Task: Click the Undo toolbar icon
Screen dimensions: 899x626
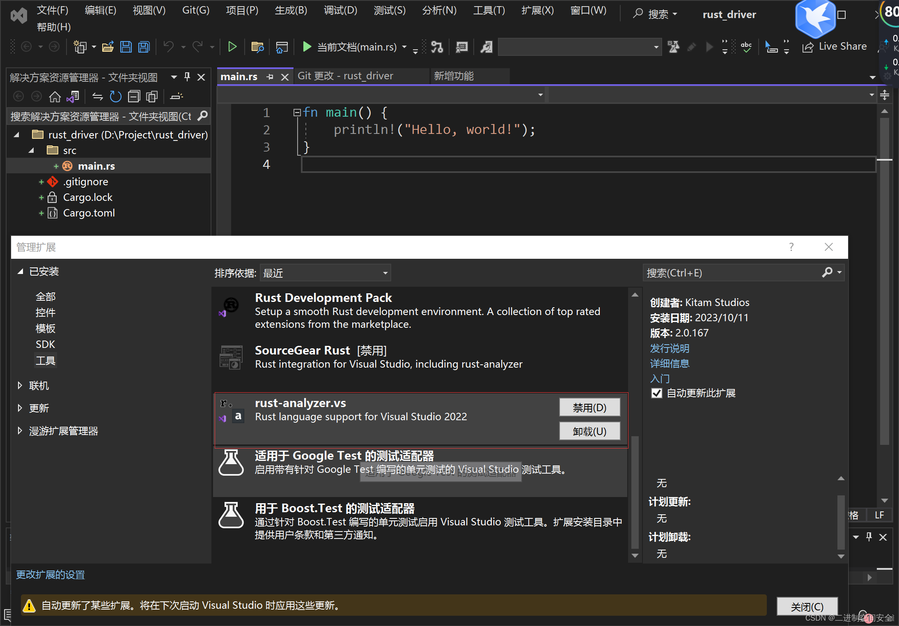Action: (x=168, y=47)
